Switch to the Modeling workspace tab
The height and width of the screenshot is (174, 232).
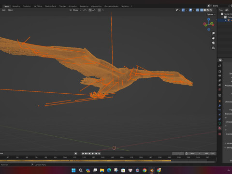(x=16, y=6)
